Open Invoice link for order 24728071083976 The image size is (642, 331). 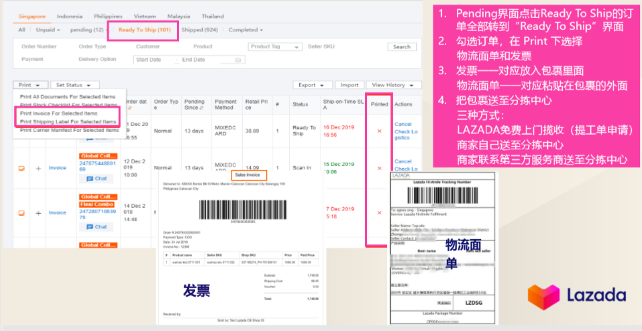point(57,213)
